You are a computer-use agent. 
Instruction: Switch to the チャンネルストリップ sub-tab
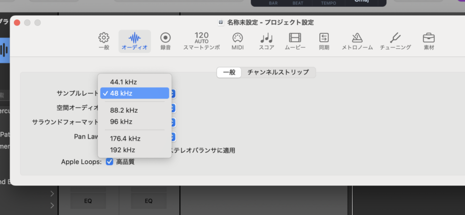pyautogui.click(x=278, y=72)
